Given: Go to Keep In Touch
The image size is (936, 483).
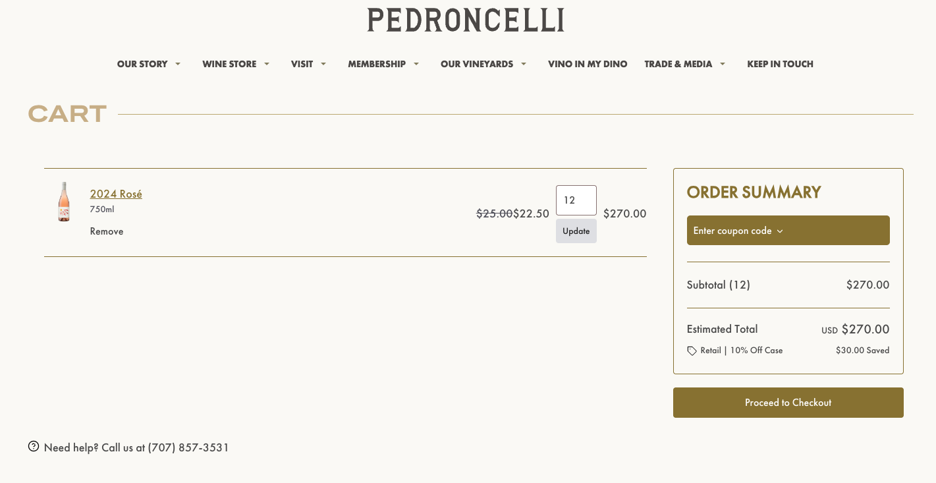Looking at the screenshot, I should pos(780,64).
